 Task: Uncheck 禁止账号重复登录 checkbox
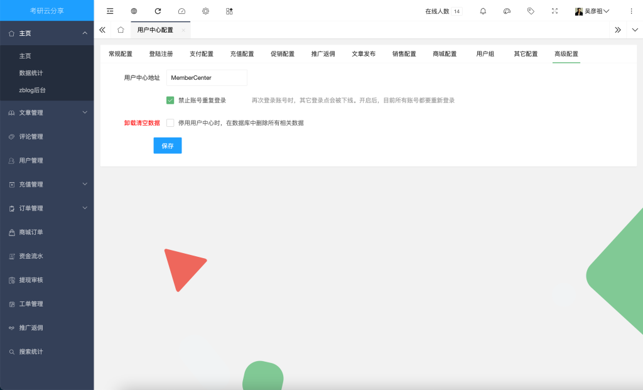tap(170, 100)
